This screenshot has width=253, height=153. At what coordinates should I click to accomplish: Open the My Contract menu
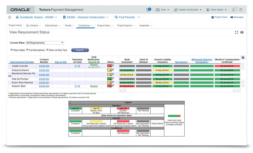click(x=34, y=26)
